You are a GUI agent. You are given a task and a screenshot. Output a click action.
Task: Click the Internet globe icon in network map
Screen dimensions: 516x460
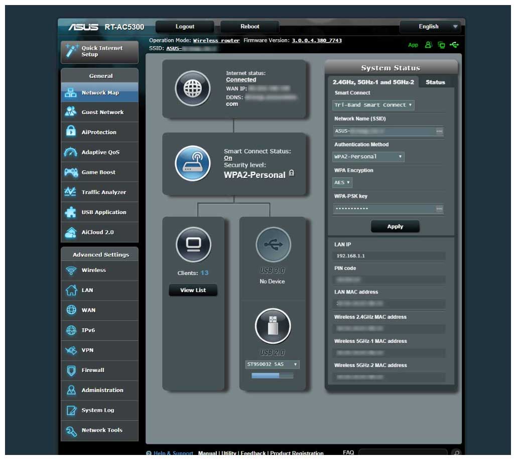[x=193, y=88]
